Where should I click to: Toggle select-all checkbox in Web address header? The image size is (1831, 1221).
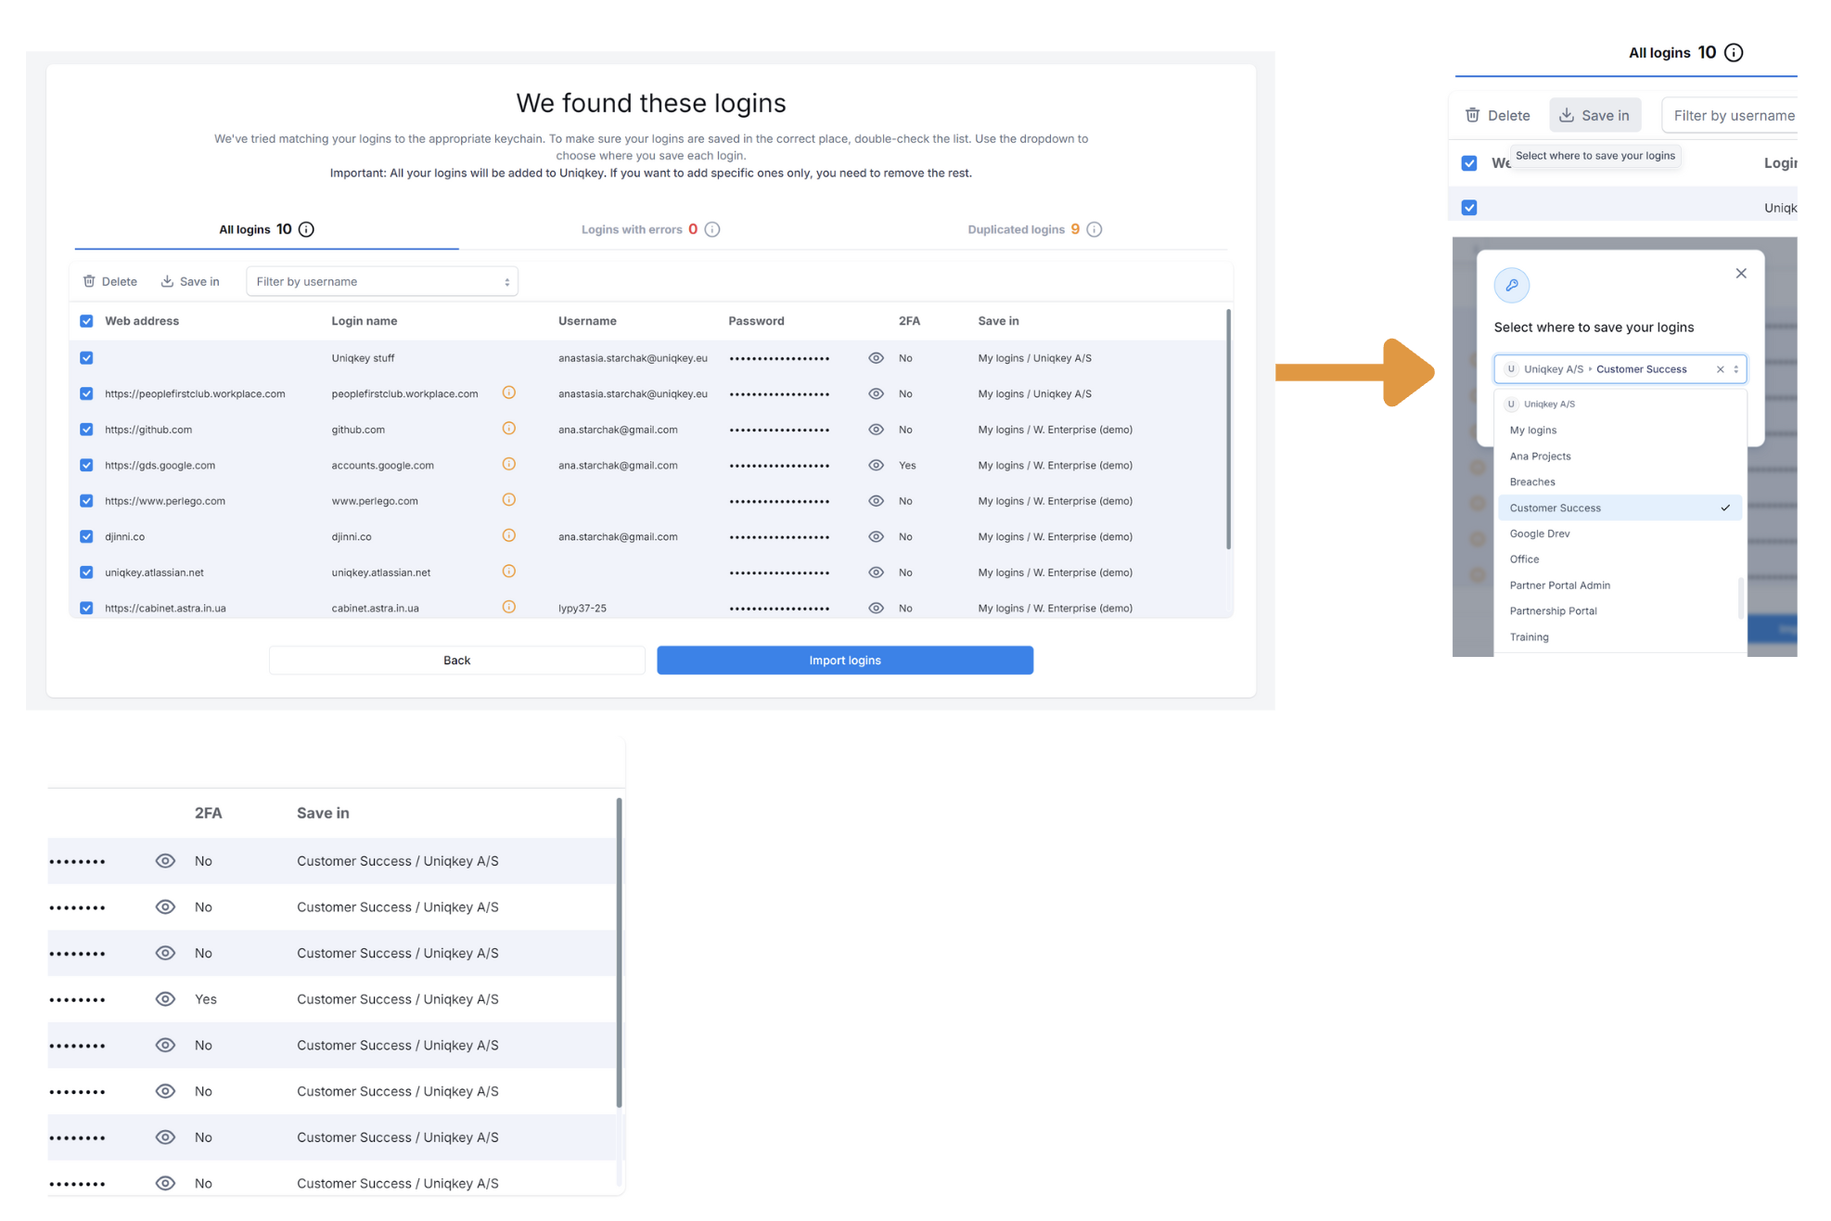coord(86,321)
